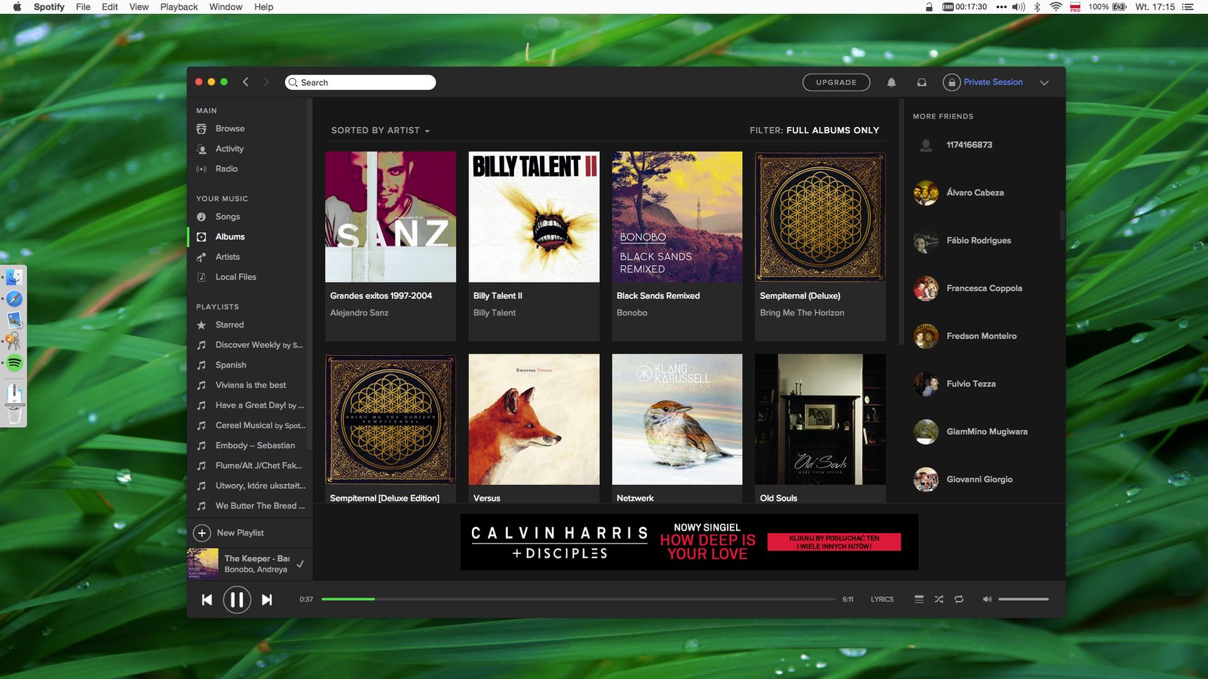Image resolution: width=1208 pixels, height=679 pixels.
Task: Click the Private Session lock icon
Action: tap(951, 82)
